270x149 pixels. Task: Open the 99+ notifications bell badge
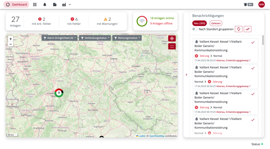248,4
